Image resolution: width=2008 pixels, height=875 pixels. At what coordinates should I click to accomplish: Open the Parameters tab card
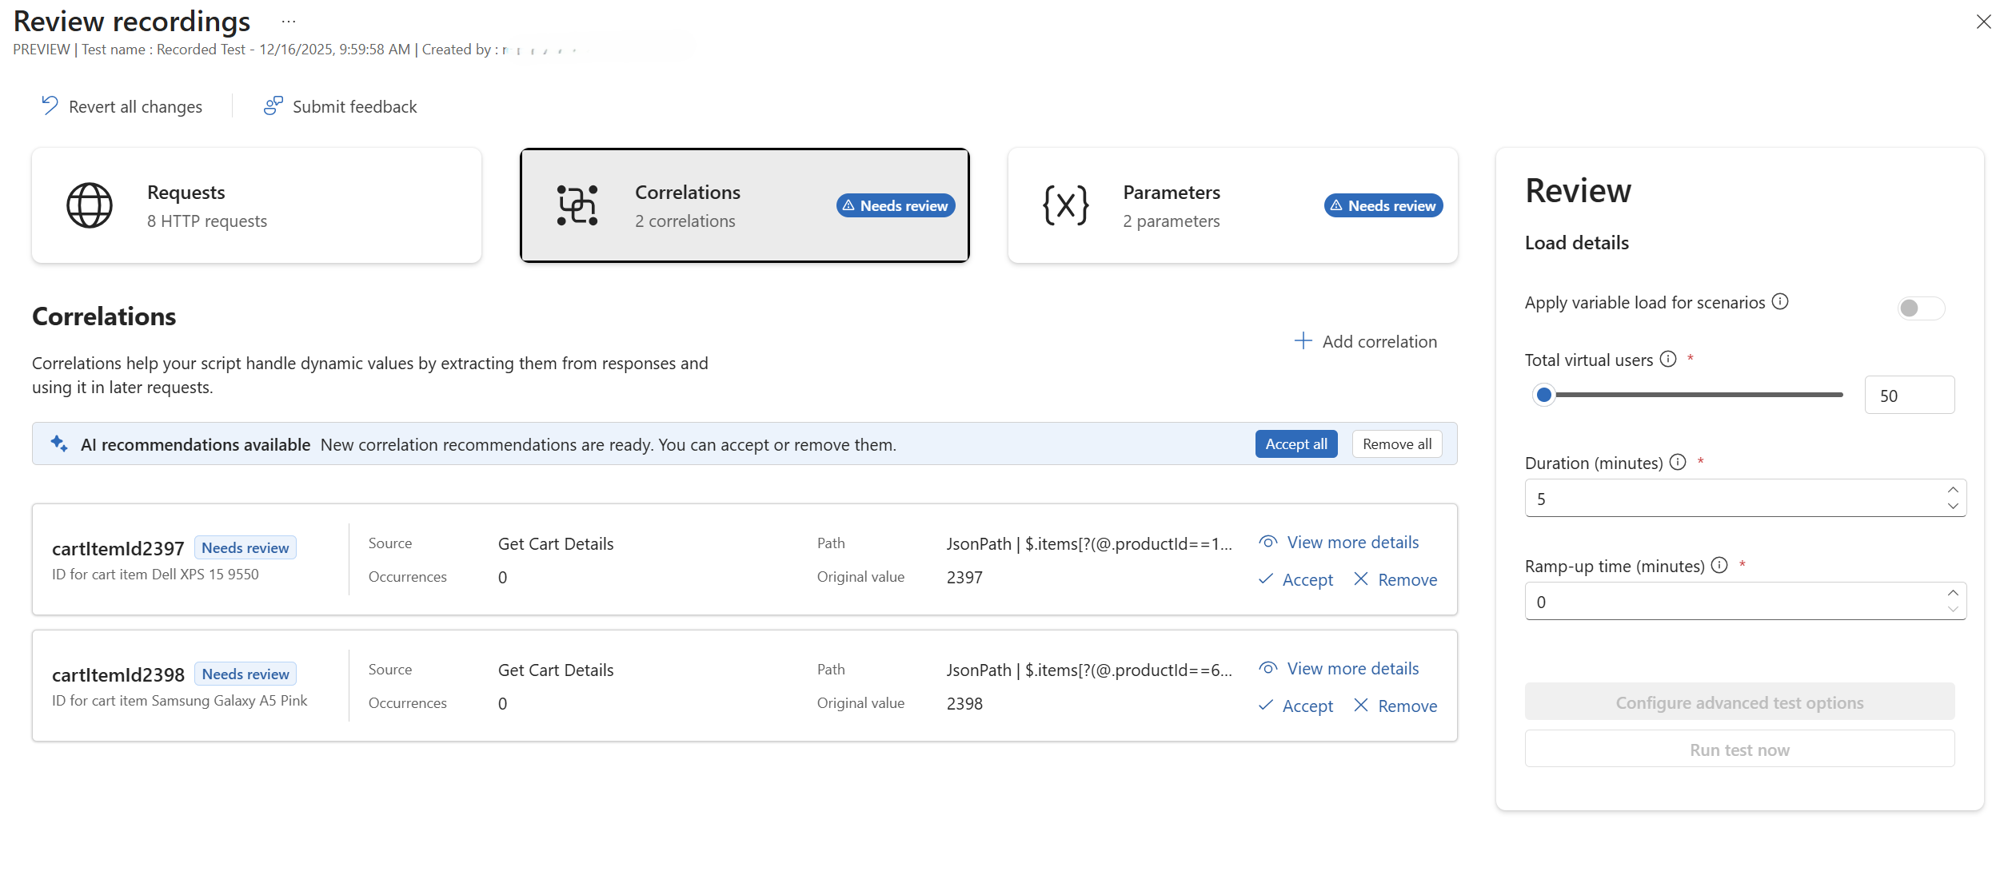coord(1232,205)
